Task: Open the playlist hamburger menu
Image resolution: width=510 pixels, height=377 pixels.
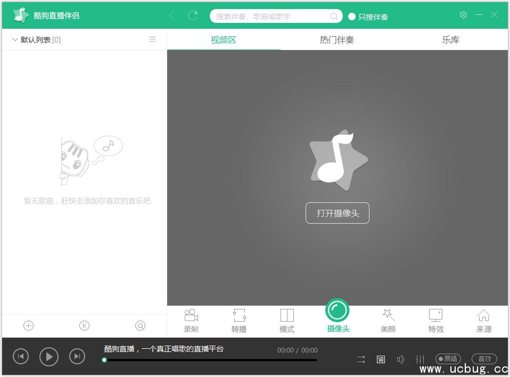Action: pyautogui.click(x=152, y=39)
